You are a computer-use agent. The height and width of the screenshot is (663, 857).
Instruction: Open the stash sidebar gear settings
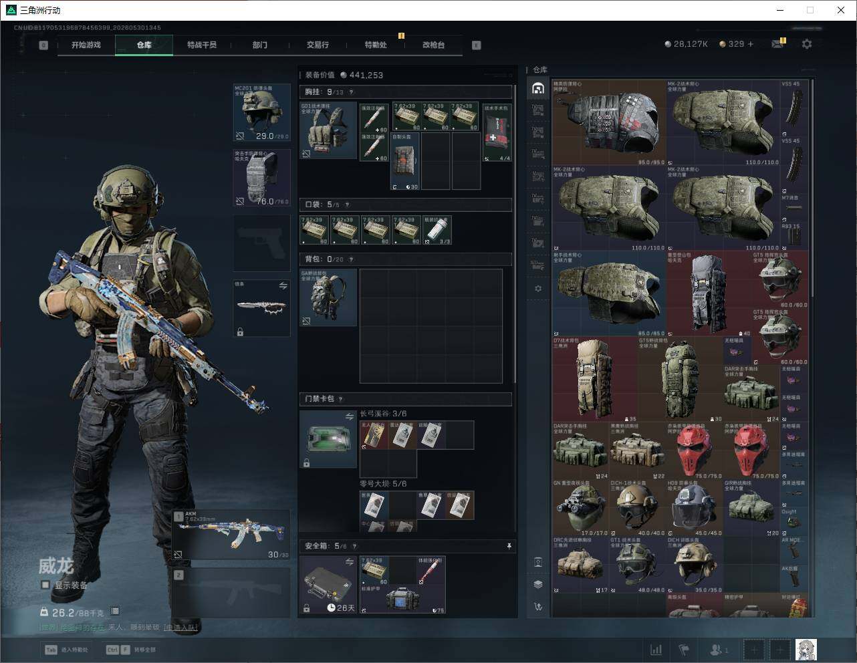point(538,289)
